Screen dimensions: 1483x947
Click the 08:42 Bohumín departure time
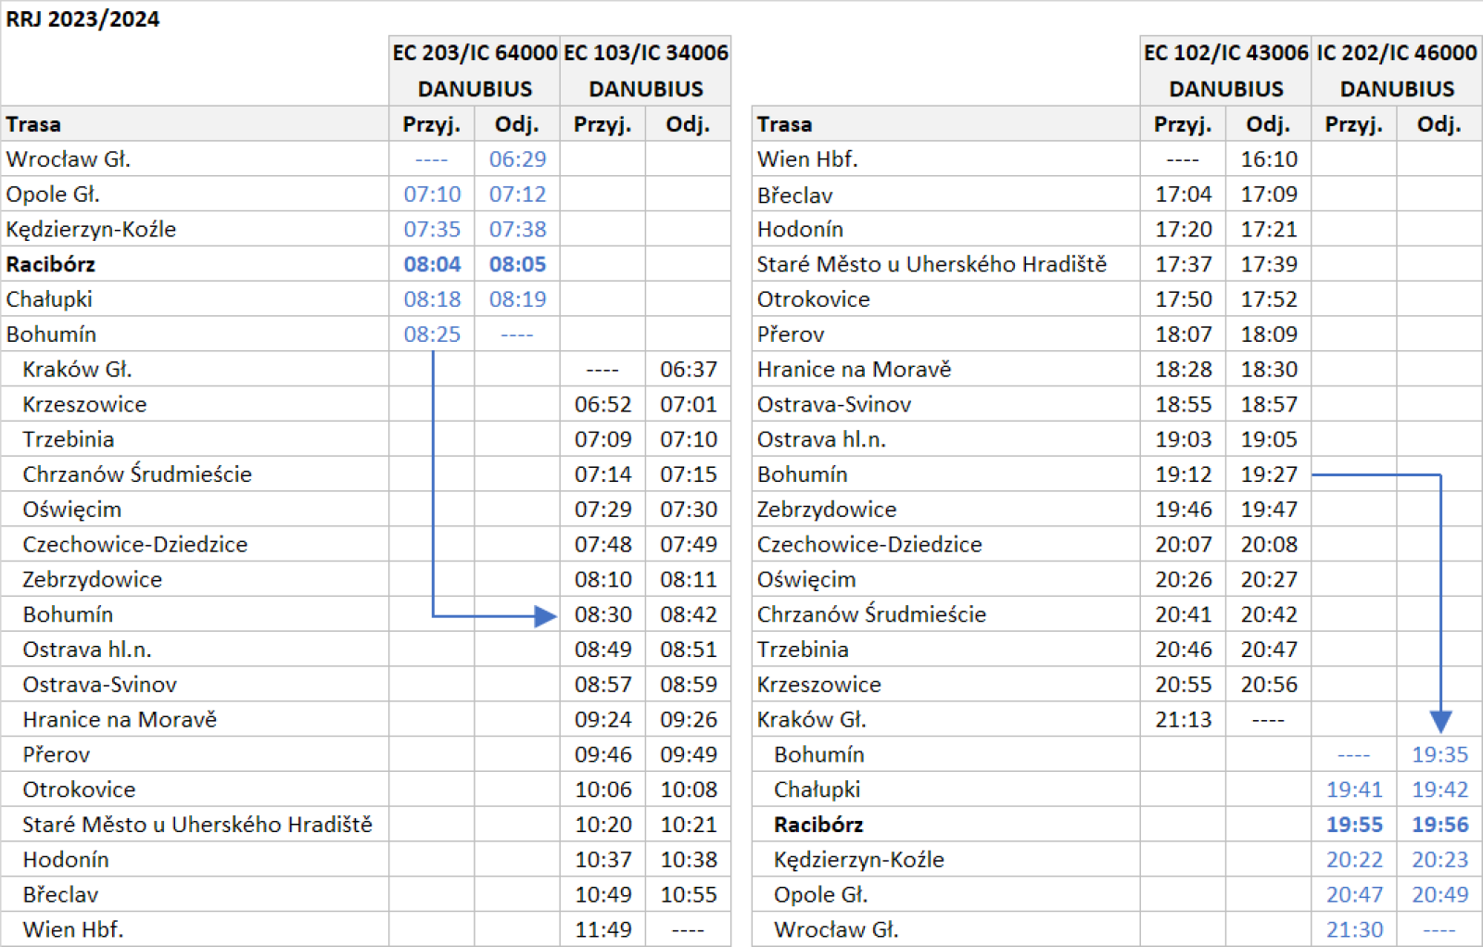[688, 614]
